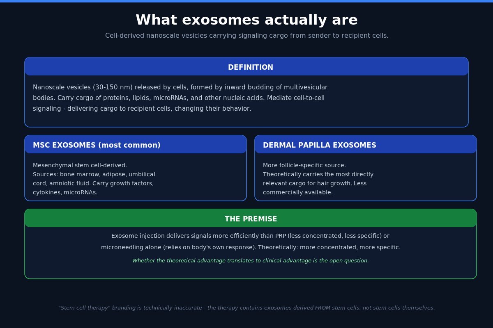The width and height of the screenshot is (493, 328).
Task: Click the green "THE PREMISE" header
Action: [251, 219]
